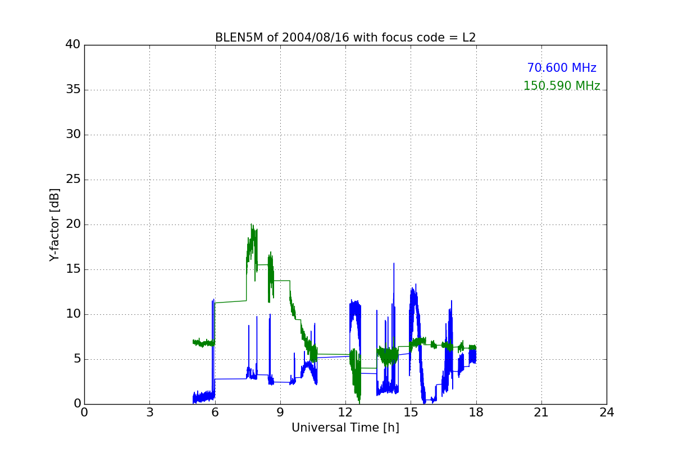Click y-axis tick label '40'

[x=73, y=45]
